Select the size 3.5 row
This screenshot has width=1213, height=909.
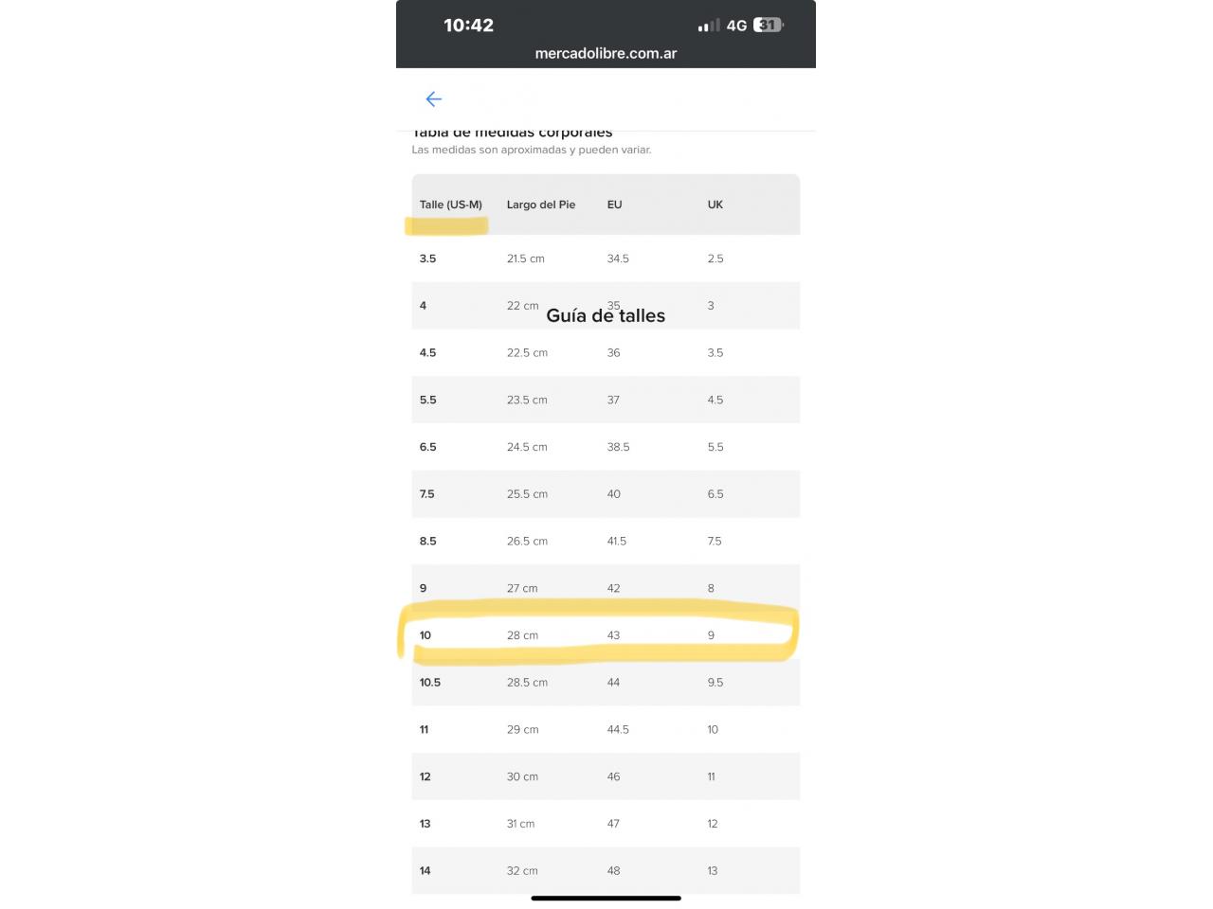(606, 258)
